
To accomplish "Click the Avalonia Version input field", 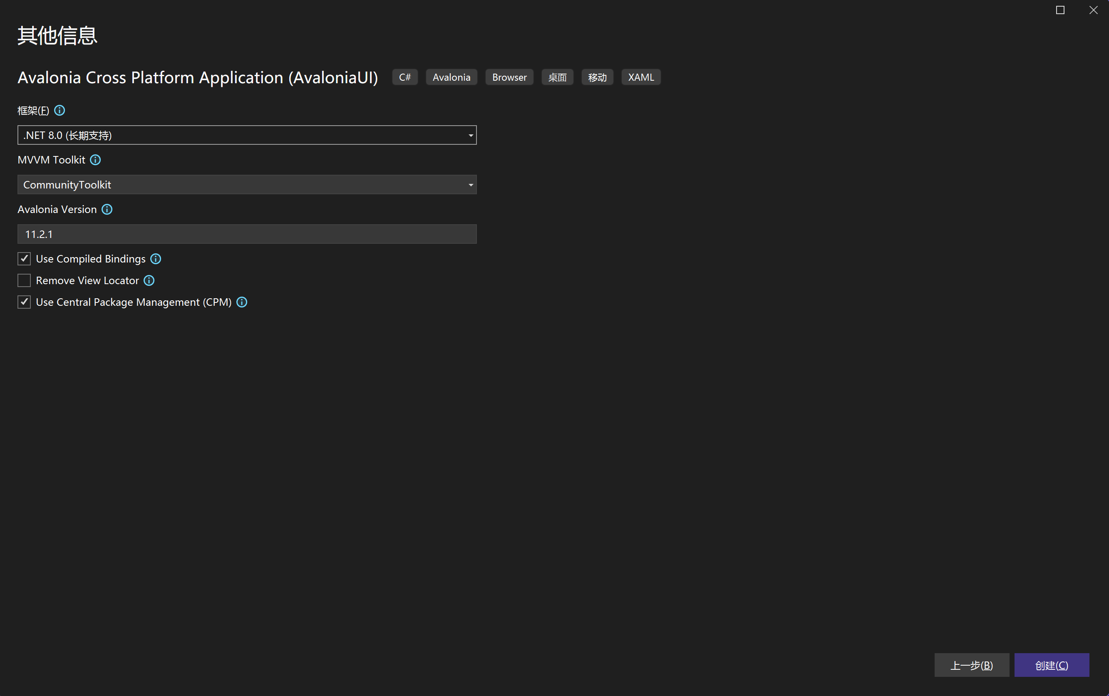I will click(246, 233).
